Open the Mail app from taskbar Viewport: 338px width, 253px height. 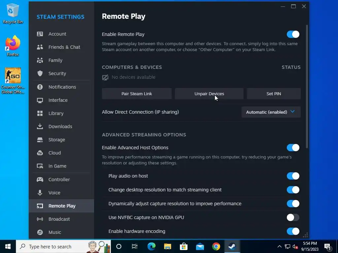[200, 246]
